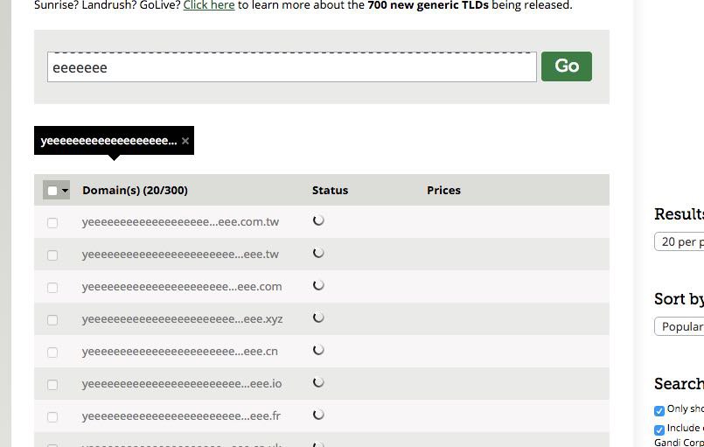
Task: Click the yeeee...eee.com.tw domain name
Action: coord(180,222)
